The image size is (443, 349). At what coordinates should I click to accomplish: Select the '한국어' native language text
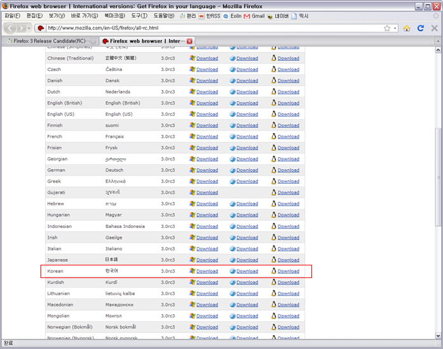(111, 270)
